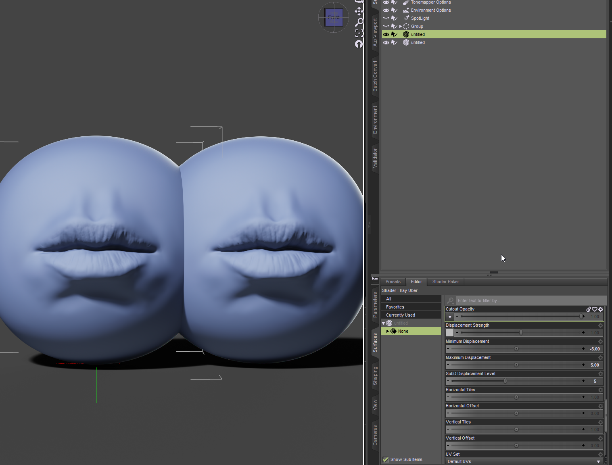The height and width of the screenshot is (465, 612).
Task: Open the Environment side tab
Action: pos(375,120)
